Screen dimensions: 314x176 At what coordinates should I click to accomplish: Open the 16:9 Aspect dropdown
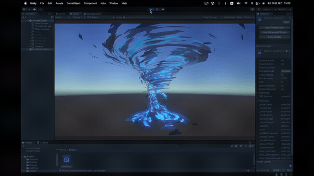click(100, 18)
